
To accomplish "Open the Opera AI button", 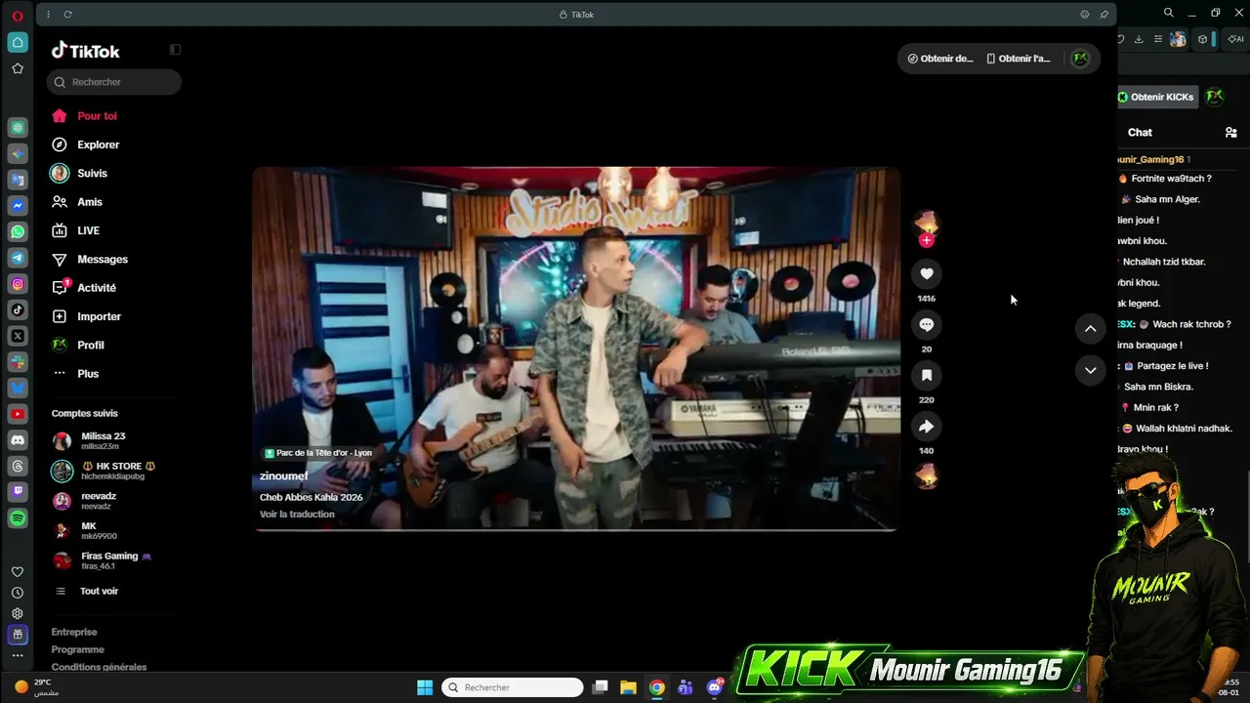I will click(1235, 39).
